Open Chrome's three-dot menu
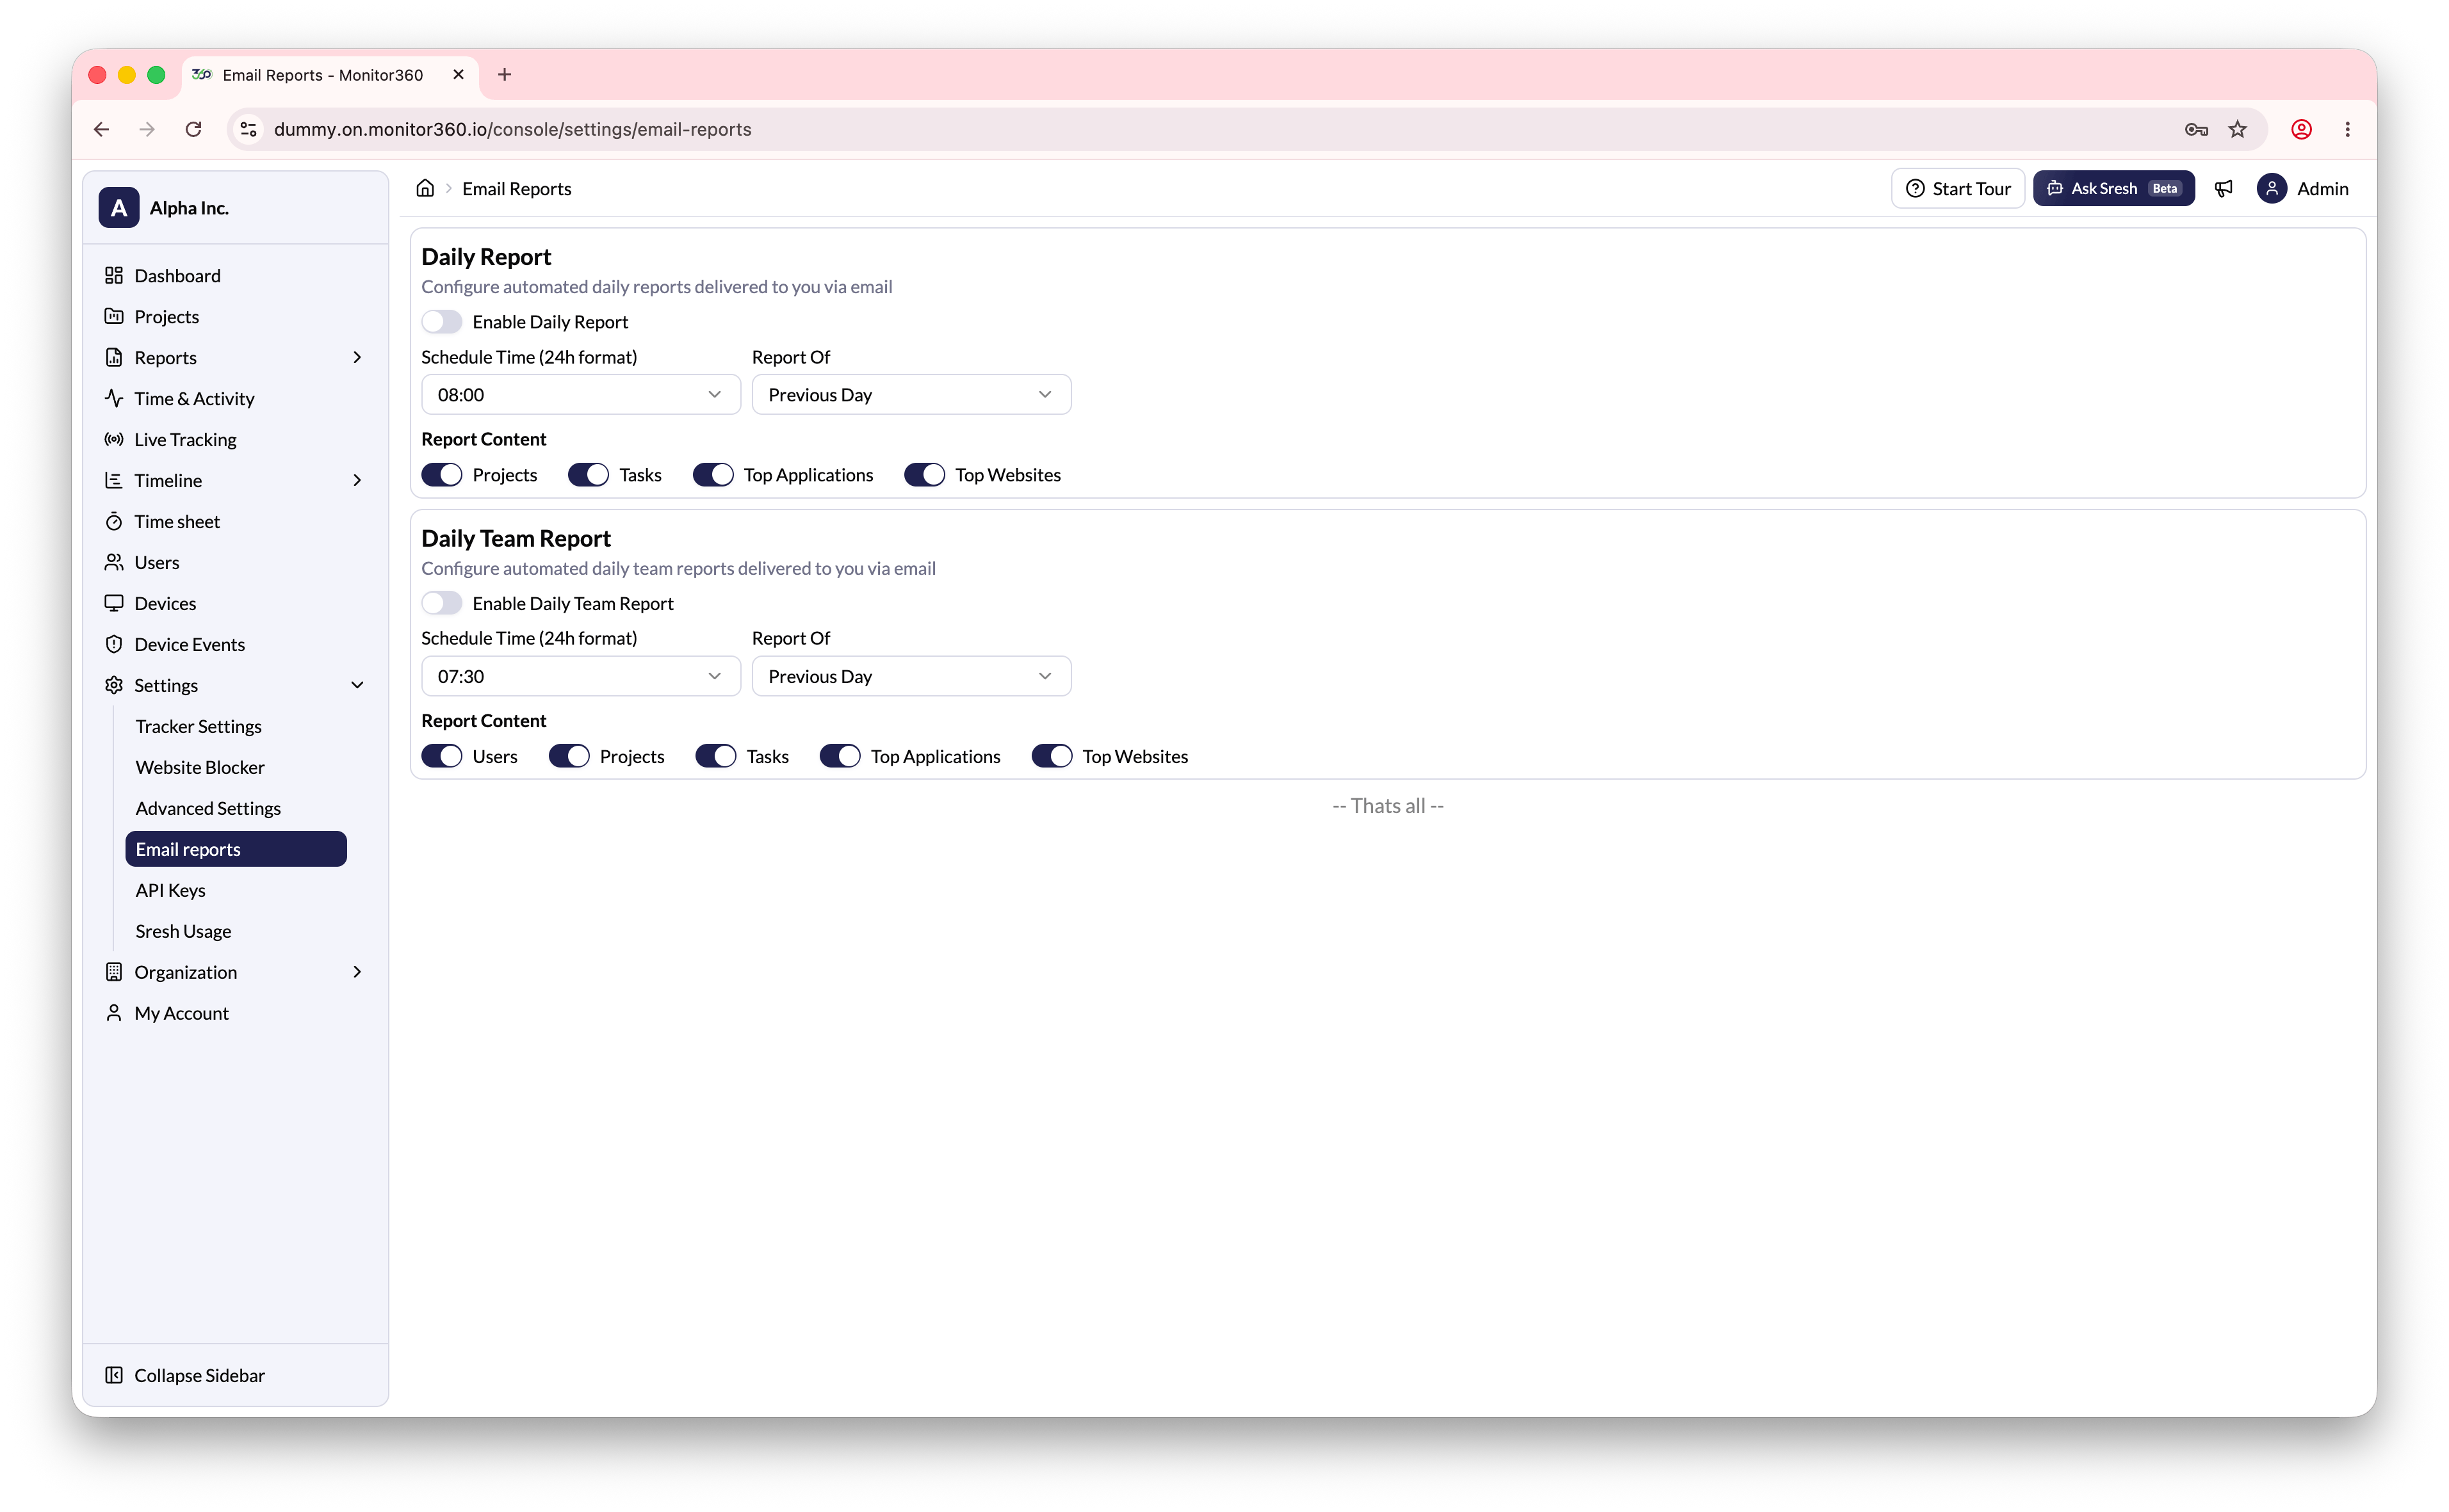The image size is (2449, 1512). [2347, 129]
